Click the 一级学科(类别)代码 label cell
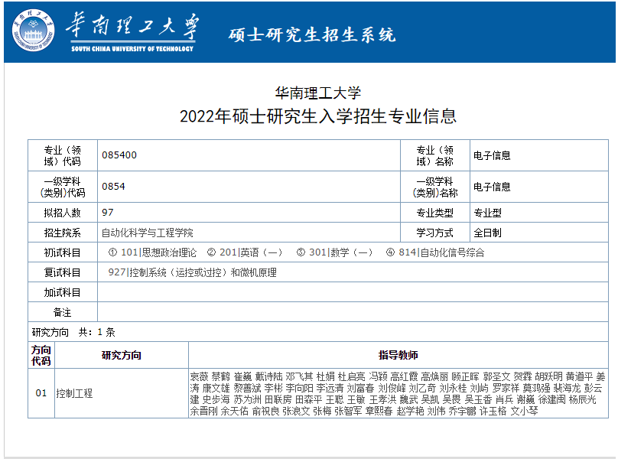Viewport: 618px width, 459px height. (63, 187)
